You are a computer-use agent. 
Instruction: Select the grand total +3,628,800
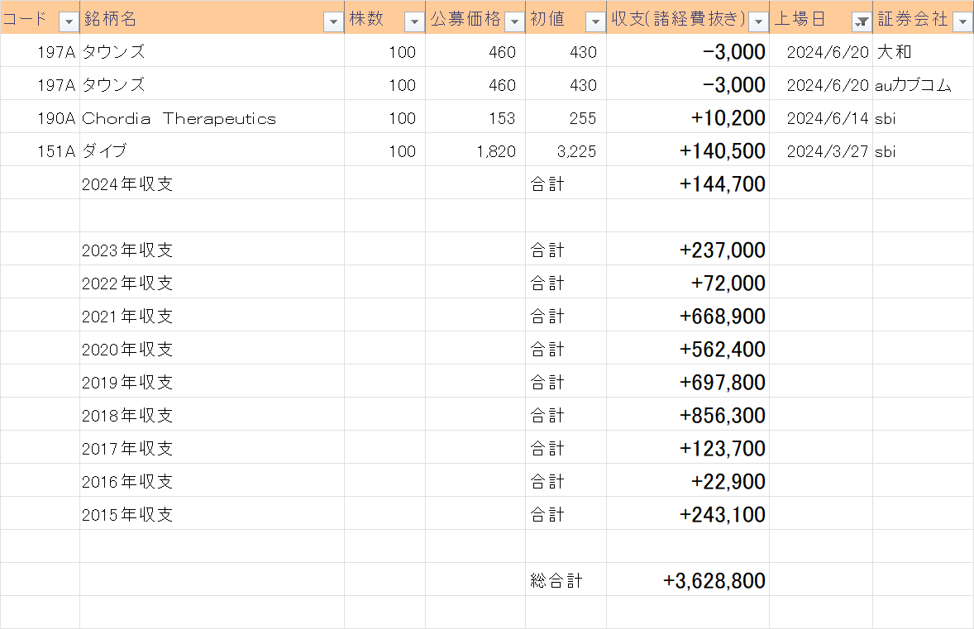688,580
